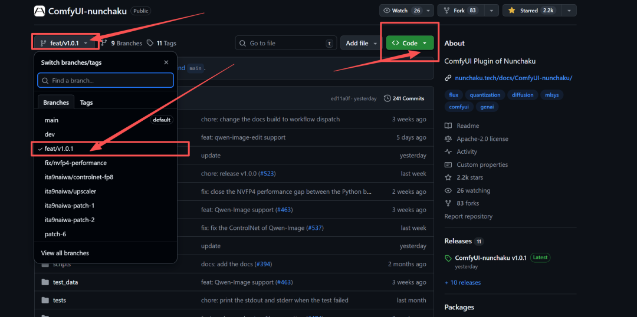Select the checked feat/v1.0.1 branch entry
Viewport: 637px width, 317px height.
point(106,149)
